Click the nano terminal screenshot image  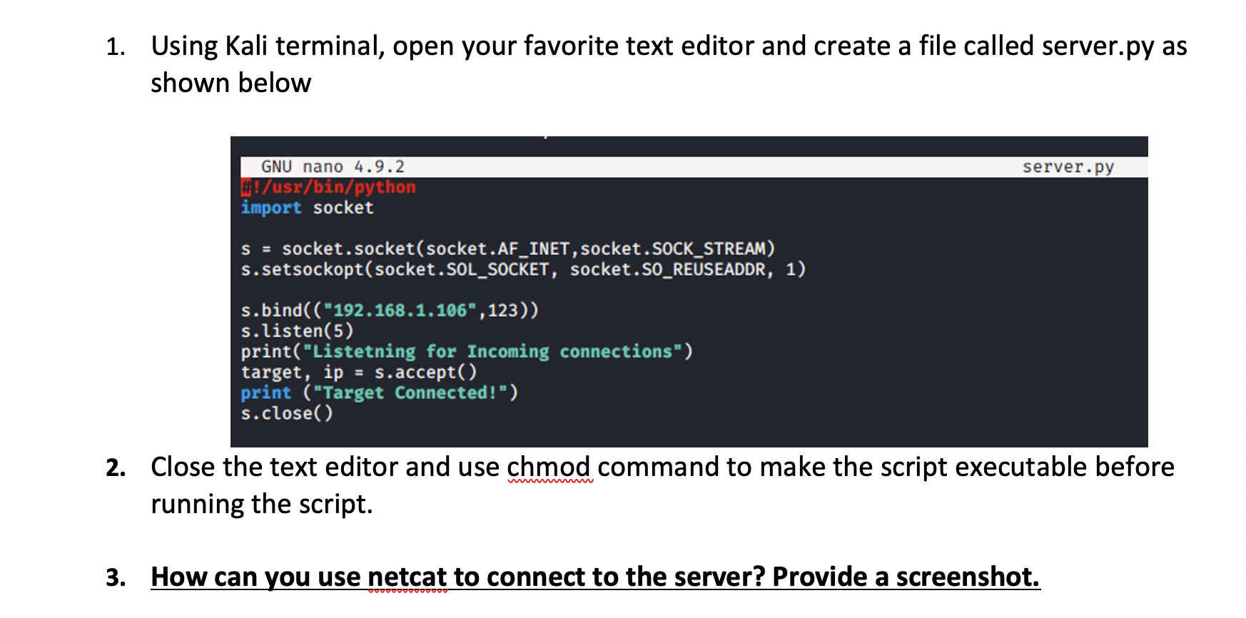[689, 292]
